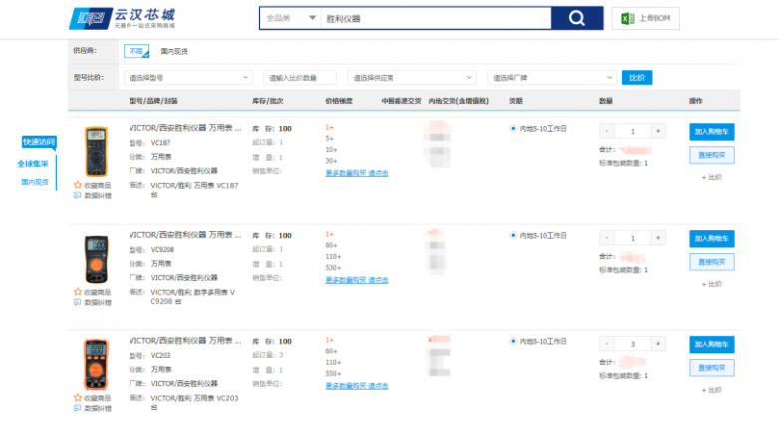Click 直接购买 for VC203
Screen dimensions: 779x435
point(712,368)
